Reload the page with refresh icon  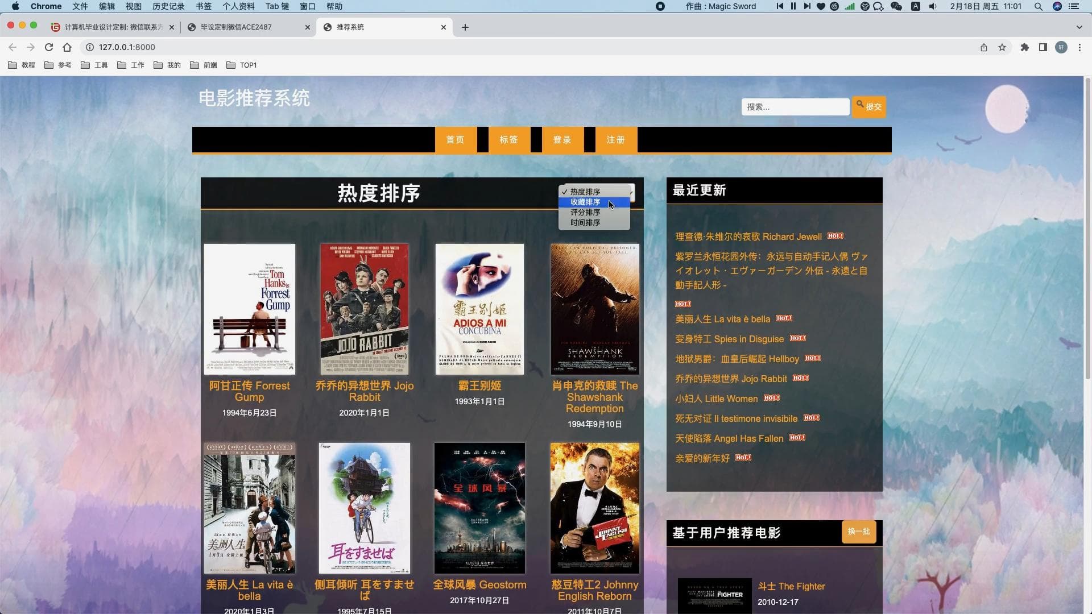[49, 47]
